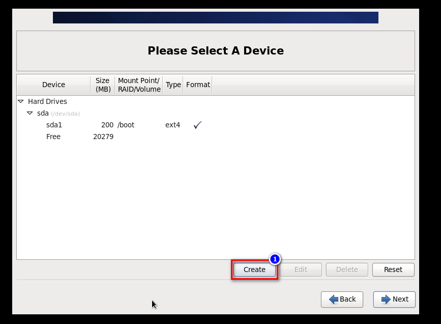441x324 pixels.
Task: Click the blue arrow icon on Next
Action: (x=386, y=299)
